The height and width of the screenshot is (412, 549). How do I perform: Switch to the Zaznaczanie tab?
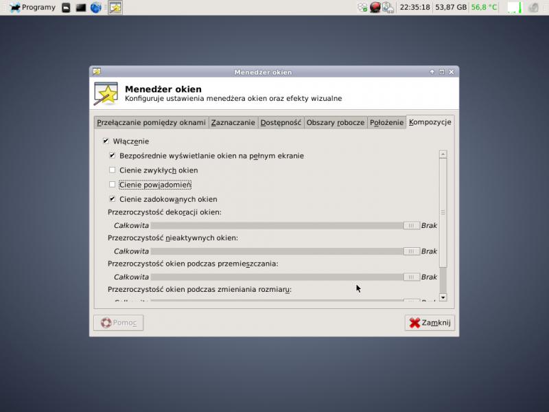[x=233, y=122]
